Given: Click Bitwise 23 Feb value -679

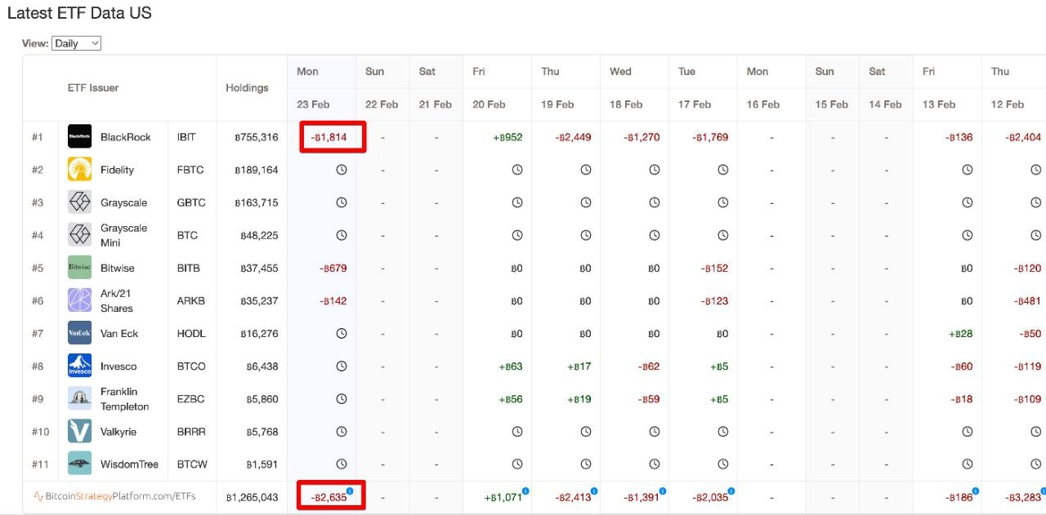Looking at the screenshot, I should tap(333, 268).
